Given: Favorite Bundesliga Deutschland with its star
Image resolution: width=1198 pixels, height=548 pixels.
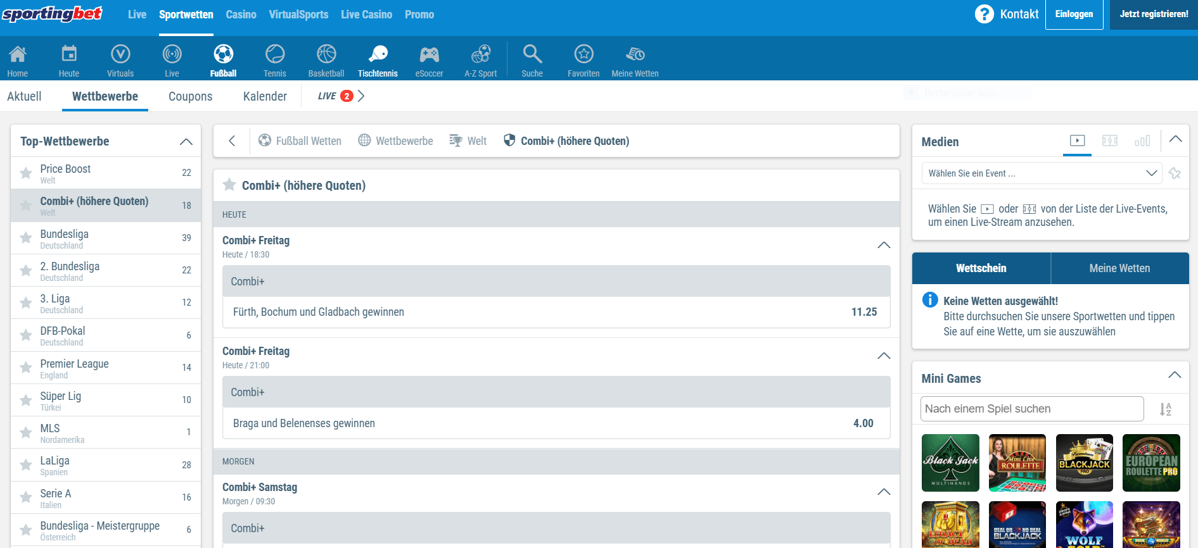Looking at the screenshot, I should (26, 238).
